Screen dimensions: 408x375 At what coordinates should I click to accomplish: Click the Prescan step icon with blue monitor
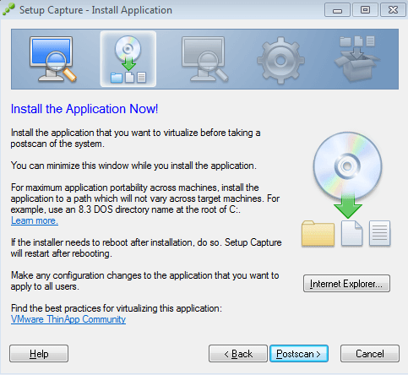pos(52,59)
